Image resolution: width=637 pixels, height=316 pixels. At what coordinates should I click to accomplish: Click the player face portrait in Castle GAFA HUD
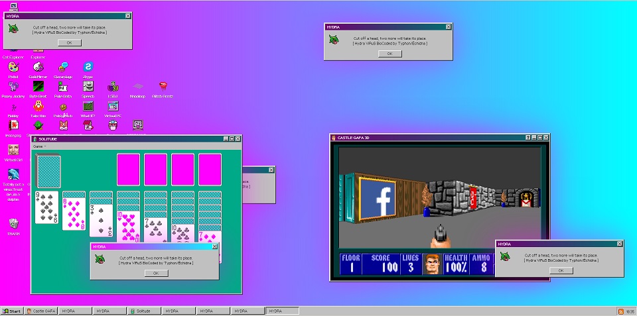(433, 264)
